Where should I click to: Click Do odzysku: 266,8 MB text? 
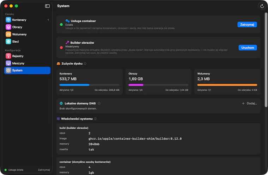(x=107, y=90)
